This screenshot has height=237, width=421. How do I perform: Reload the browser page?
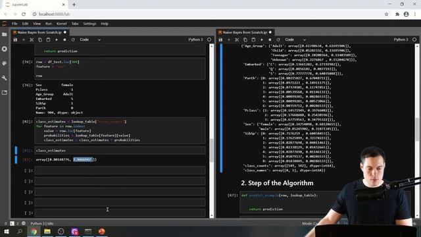[24, 14]
